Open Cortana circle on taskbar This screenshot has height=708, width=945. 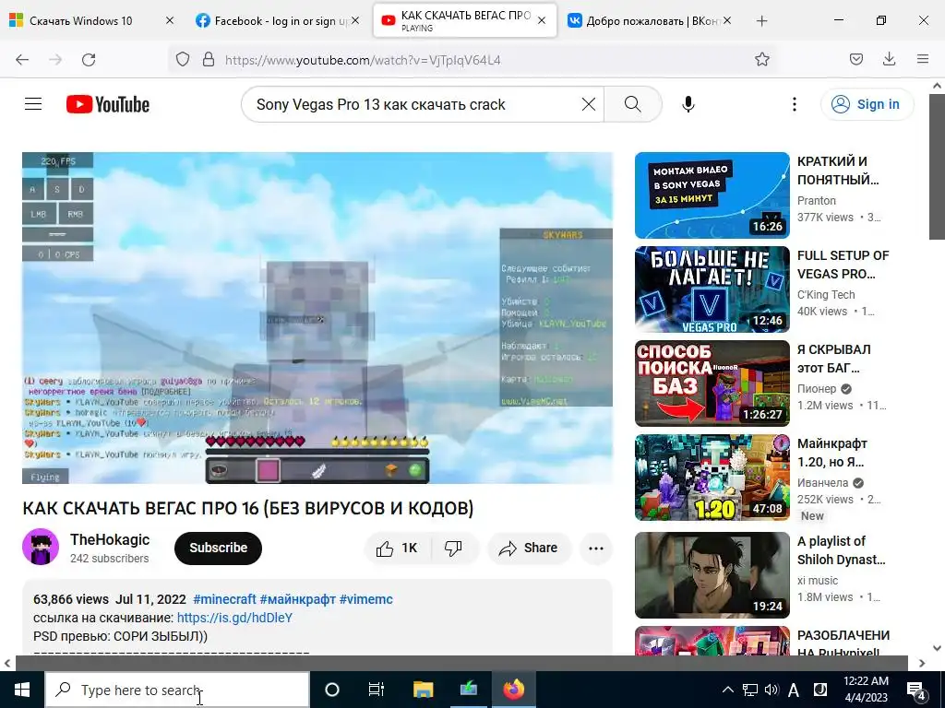pyautogui.click(x=331, y=690)
